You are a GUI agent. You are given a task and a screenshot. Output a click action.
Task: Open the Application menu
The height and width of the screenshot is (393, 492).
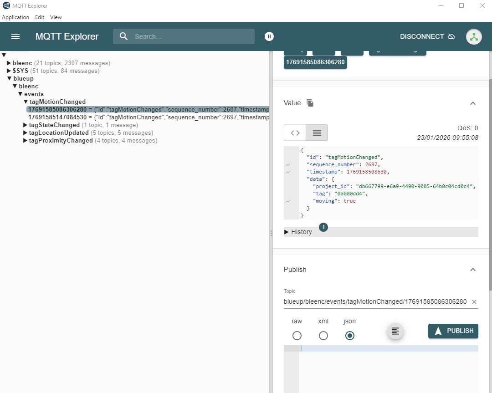(x=15, y=17)
